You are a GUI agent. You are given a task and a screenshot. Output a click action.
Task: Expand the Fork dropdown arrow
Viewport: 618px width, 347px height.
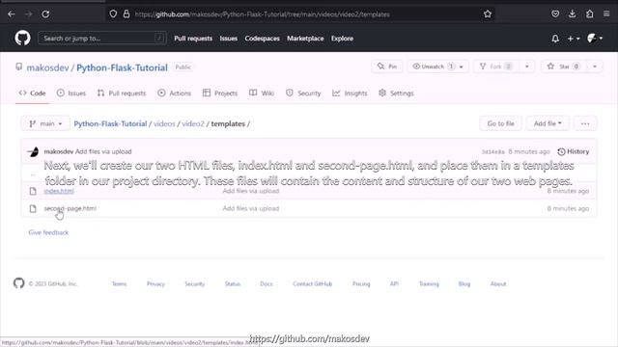click(527, 67)
